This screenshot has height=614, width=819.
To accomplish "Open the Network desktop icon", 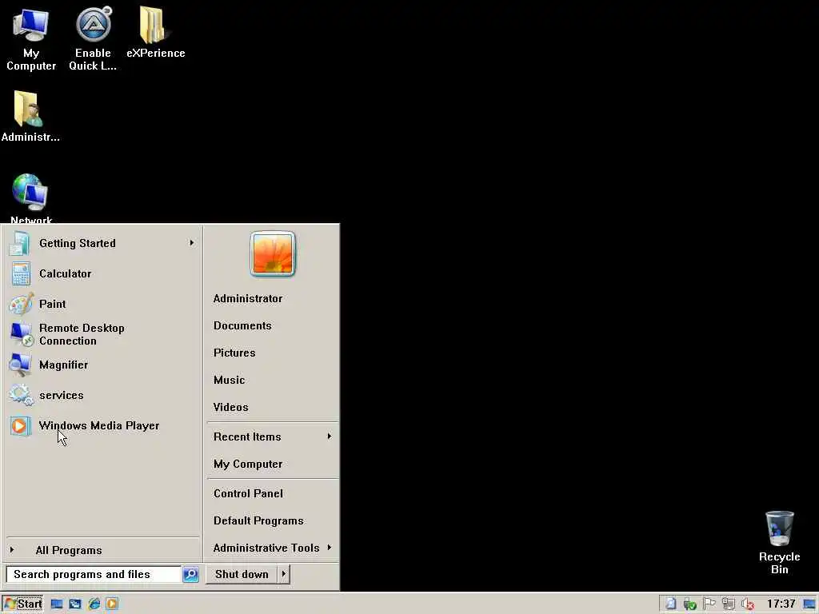I will click(x=31, y=199).
